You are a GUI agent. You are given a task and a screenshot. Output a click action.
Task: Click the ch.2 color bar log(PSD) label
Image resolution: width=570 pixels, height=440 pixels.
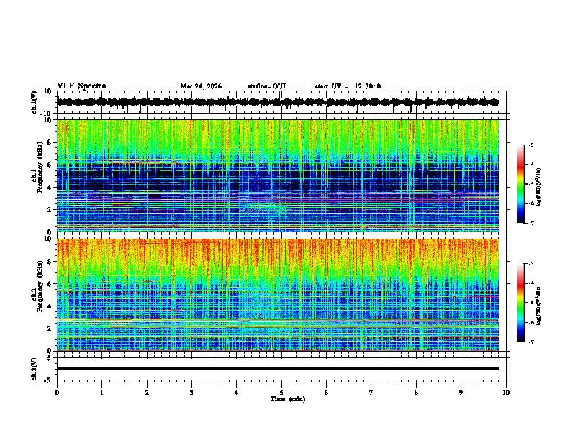539,306
